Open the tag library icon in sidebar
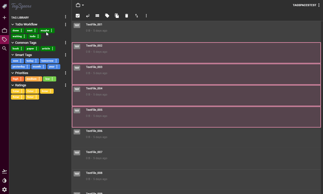Viewport: 323px width, 194px height. (x=4, y=39)
